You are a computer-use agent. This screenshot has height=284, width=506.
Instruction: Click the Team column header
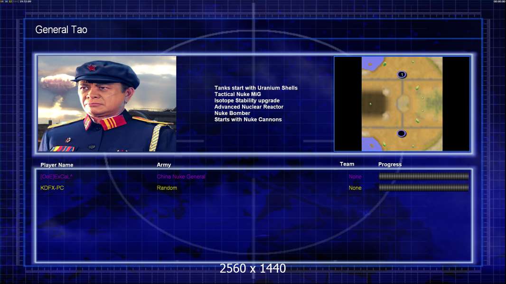[347, 164]
